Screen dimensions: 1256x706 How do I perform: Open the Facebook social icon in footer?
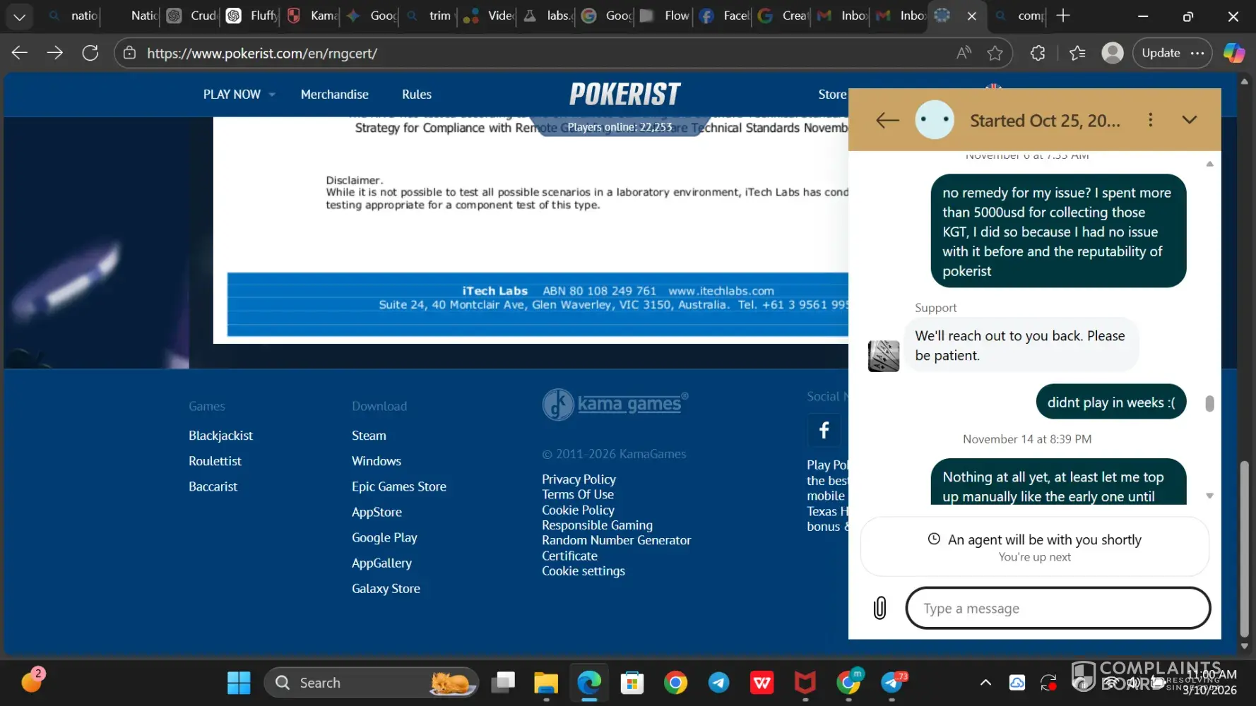click(824, 430)
